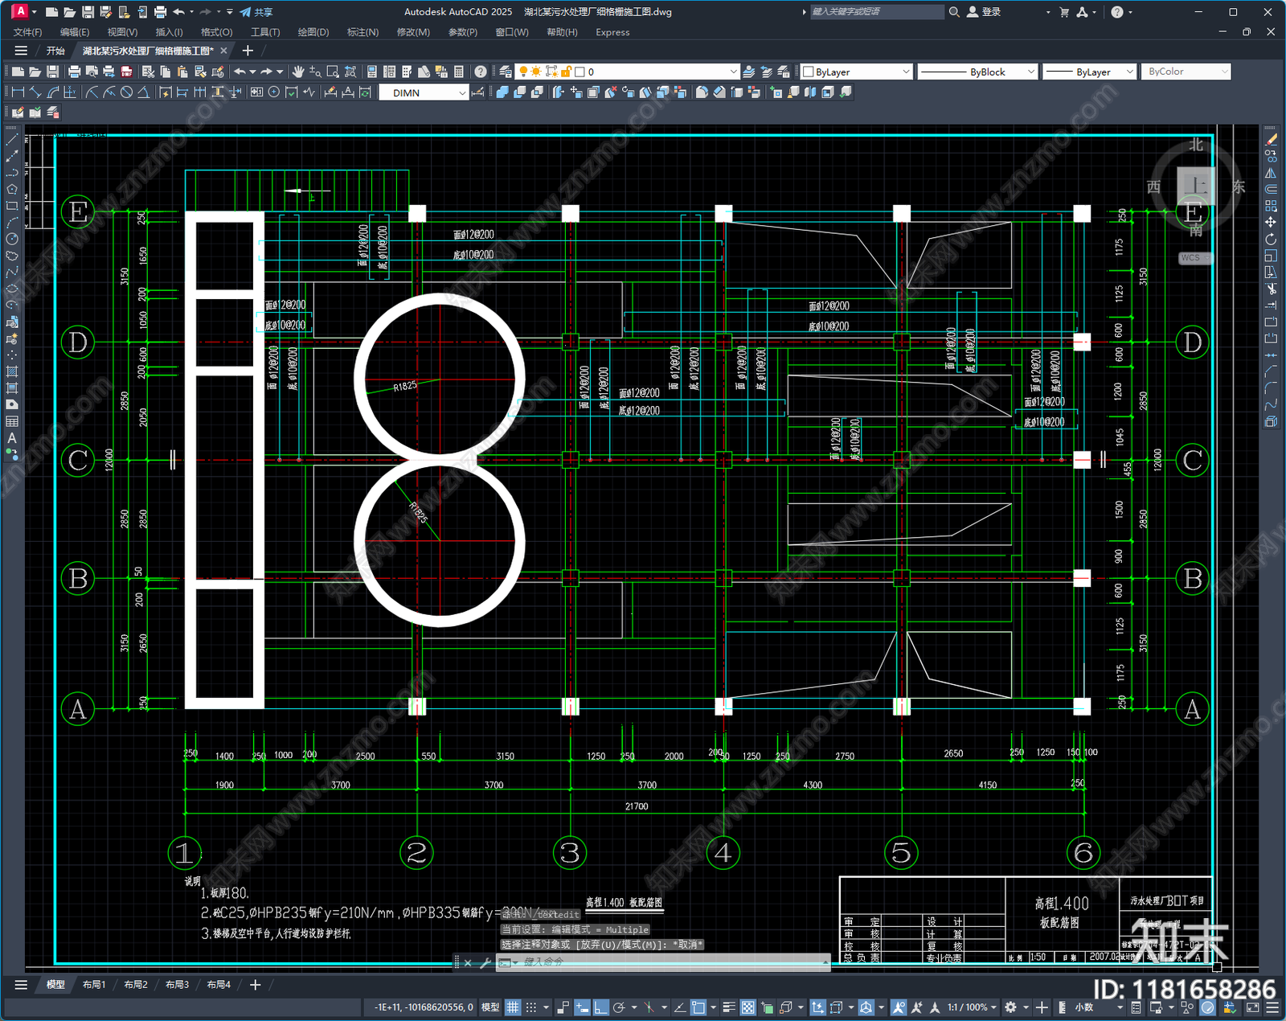Select the Diameter dimension tool
The width and height of the screenshot is (1286, 1021).
click(126, 92)
